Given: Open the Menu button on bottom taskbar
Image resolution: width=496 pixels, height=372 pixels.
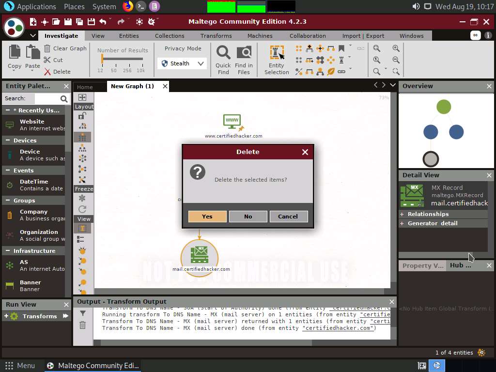Looking at the screenshot, I should click(20, 366).
